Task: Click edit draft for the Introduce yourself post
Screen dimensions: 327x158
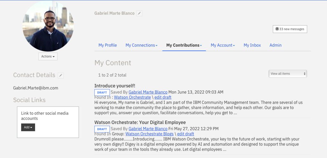Action: tap(163, 97)
